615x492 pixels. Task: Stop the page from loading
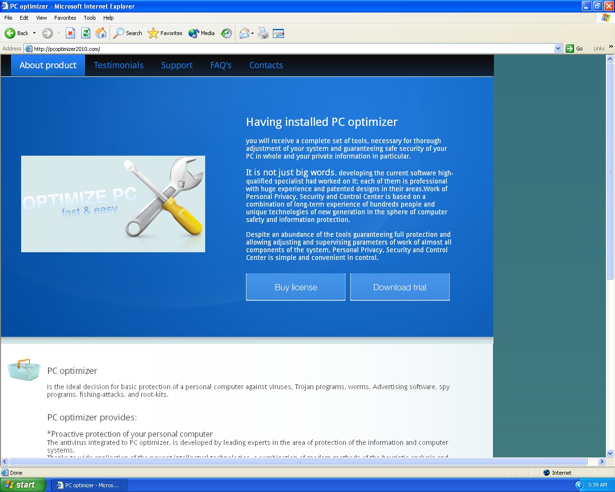click(x=70, y=33)
